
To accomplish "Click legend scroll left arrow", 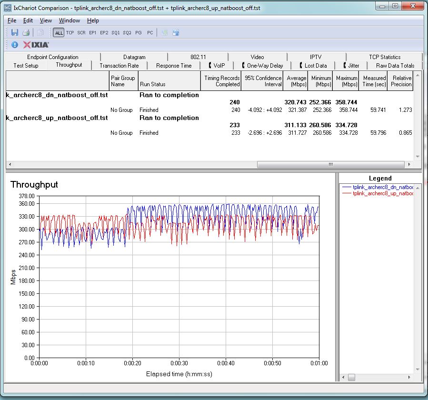I will point(343,377).
